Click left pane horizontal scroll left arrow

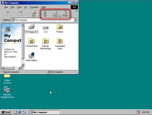[3, 68]
